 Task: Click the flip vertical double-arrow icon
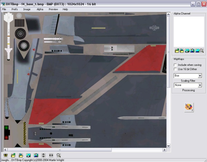[x=43, y=155]
